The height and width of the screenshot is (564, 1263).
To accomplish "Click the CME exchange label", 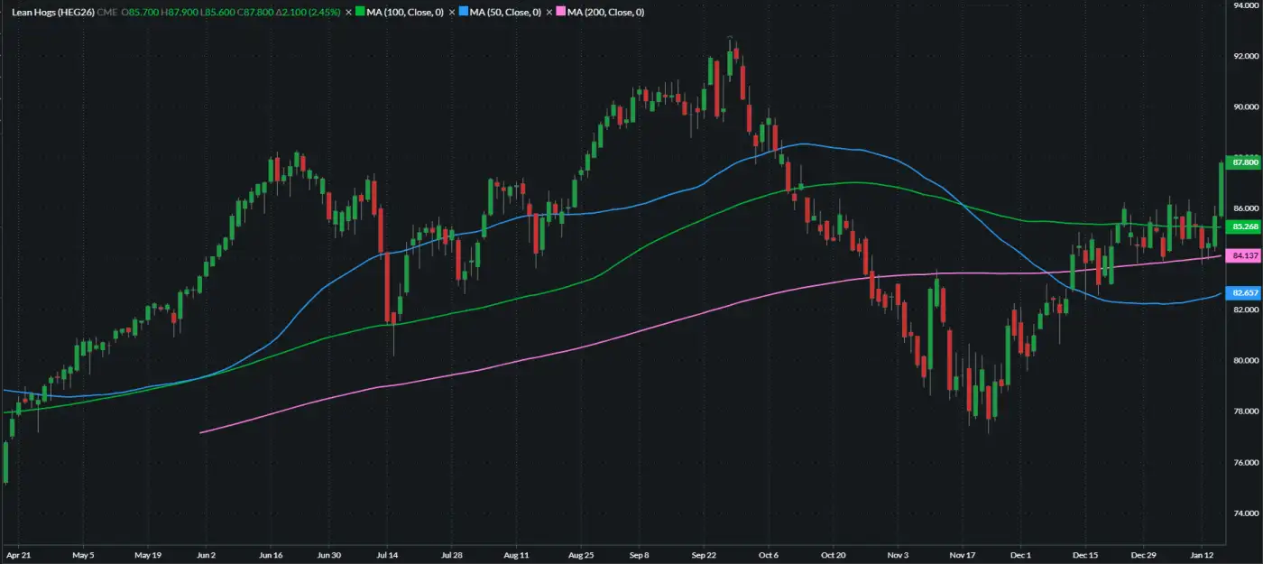I will click(x=106, y=13).
